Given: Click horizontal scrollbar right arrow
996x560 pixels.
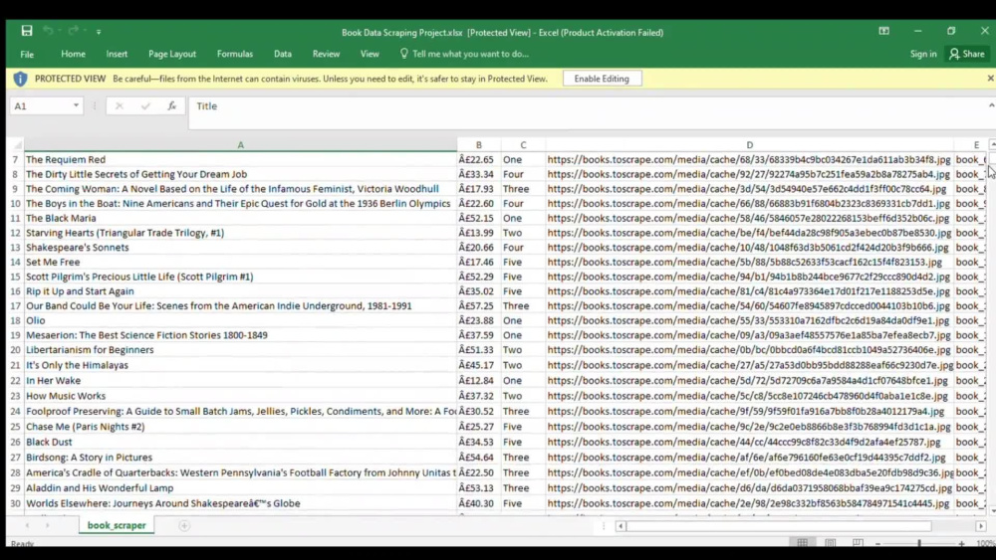Looking at the screenshot, I should point(981,526).
